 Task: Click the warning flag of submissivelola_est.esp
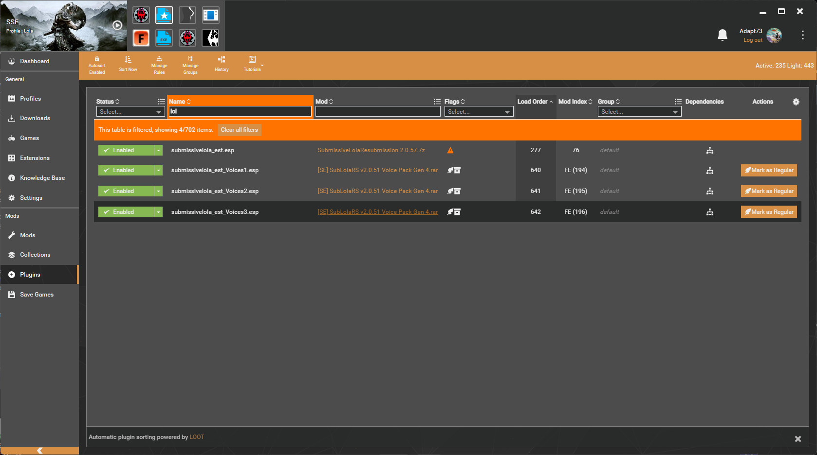click(450, 150)
